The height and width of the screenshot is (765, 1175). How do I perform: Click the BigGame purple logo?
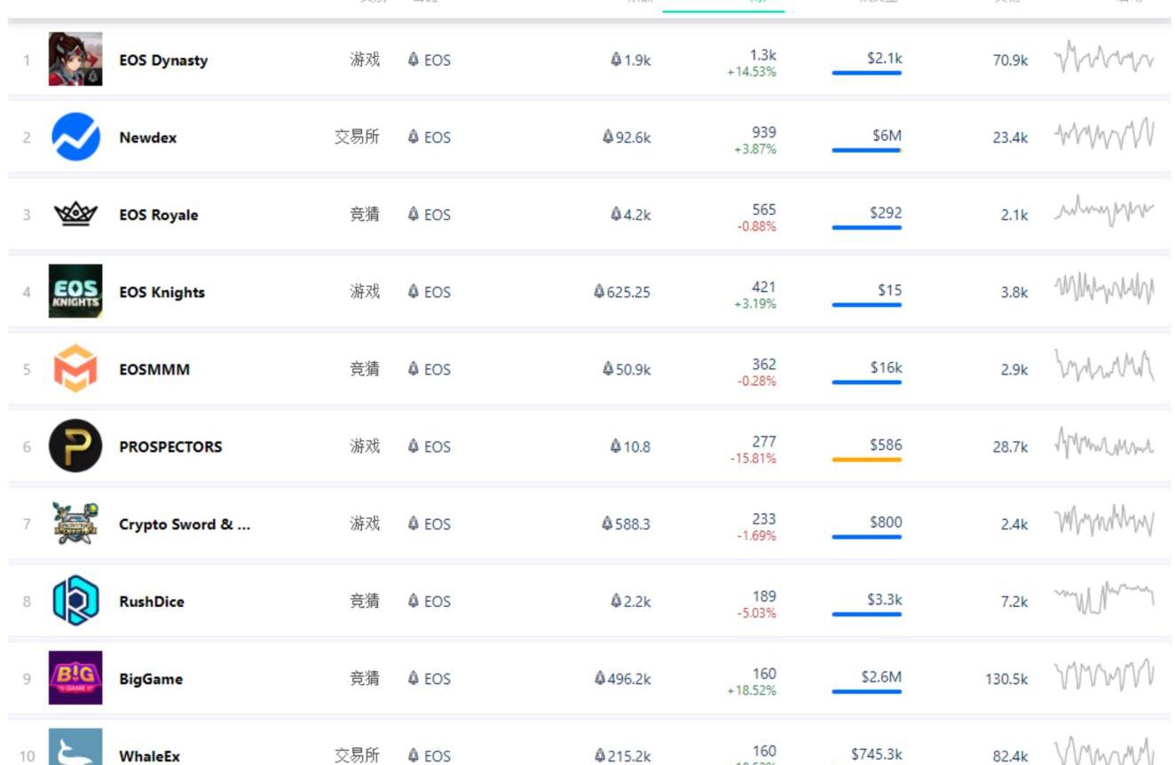pyautogui.click(x=75, y=678)
